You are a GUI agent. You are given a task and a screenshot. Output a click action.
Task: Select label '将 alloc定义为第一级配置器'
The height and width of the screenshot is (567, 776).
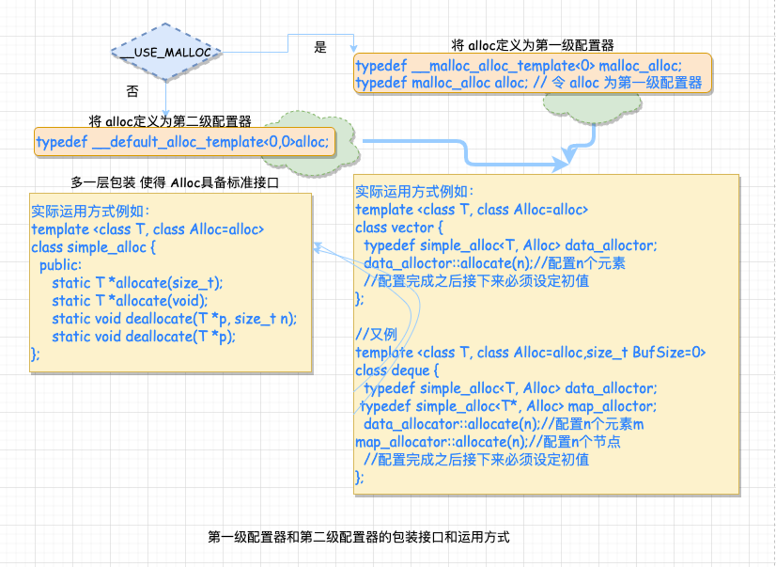coord(532,45)
